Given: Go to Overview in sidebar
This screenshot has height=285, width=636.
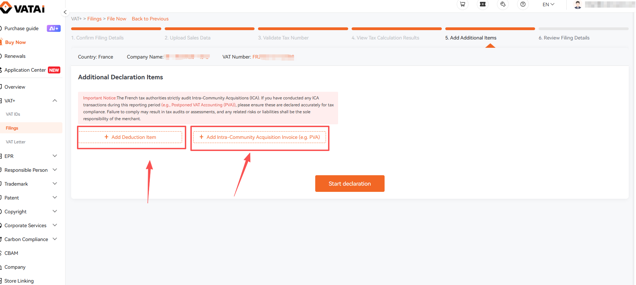Looking at the screenshot, I should (15, 87).
